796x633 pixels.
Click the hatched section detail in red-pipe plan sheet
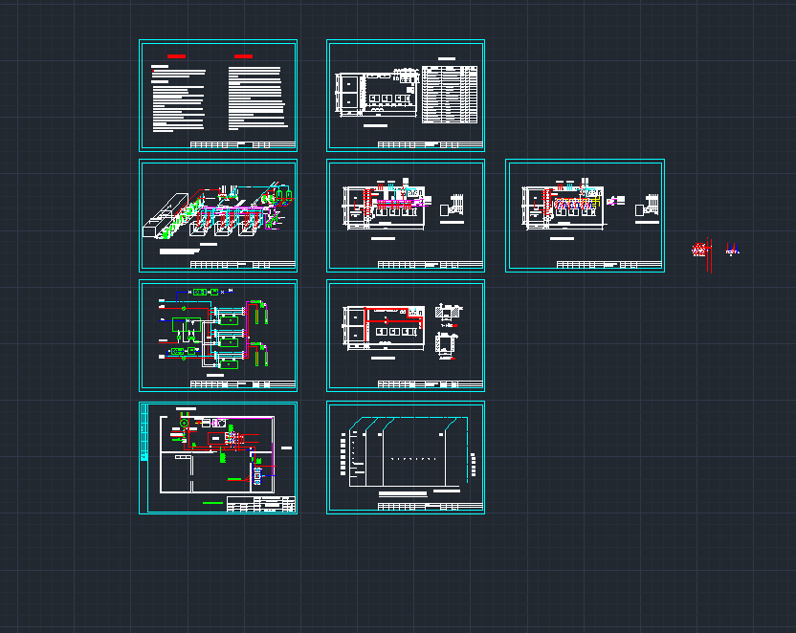coord(449,312)
